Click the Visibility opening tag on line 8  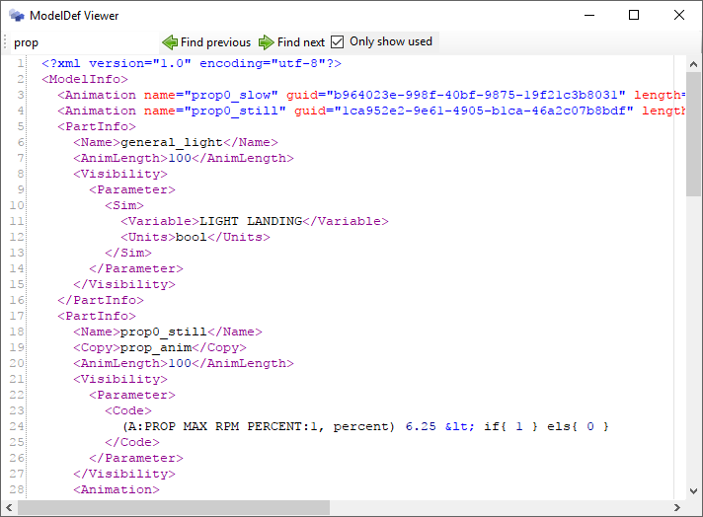(x=120, y=174)
